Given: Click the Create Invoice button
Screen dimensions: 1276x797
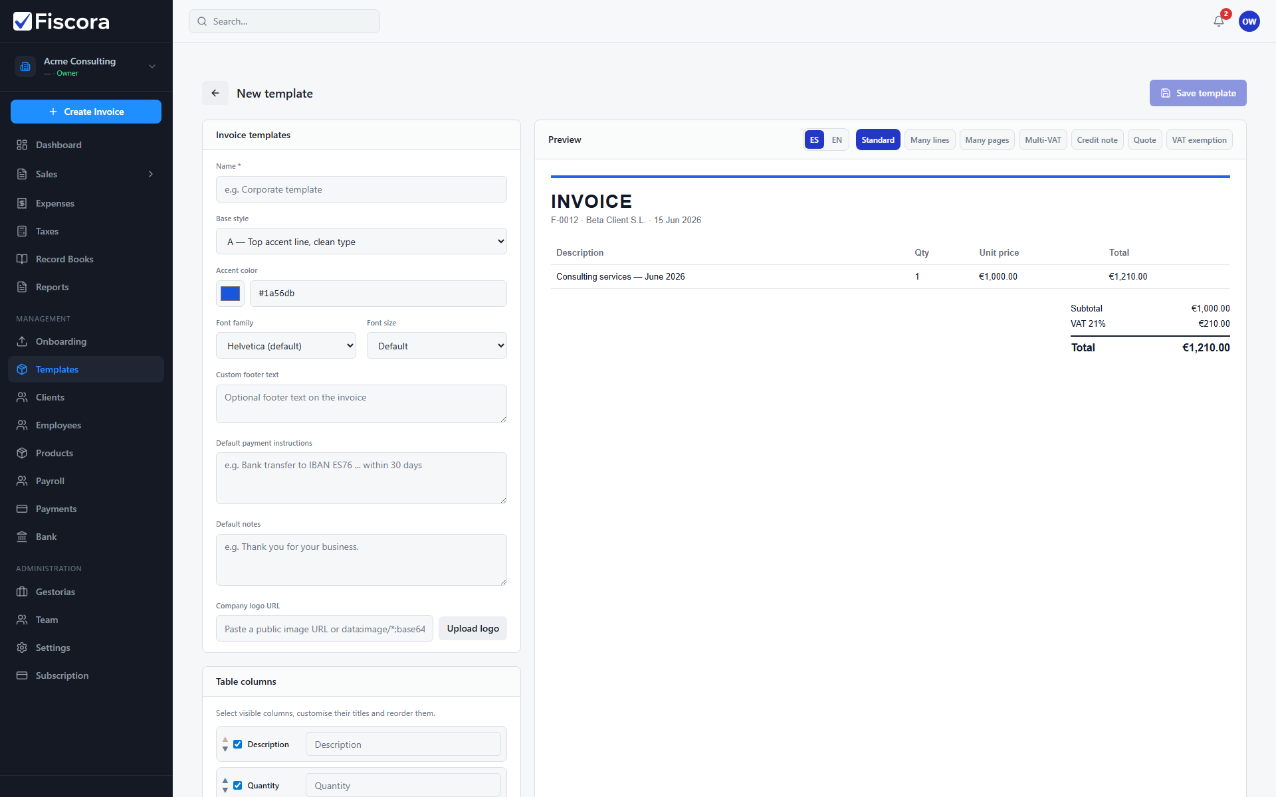Looking at the screenshot, I should click(86, 112).
